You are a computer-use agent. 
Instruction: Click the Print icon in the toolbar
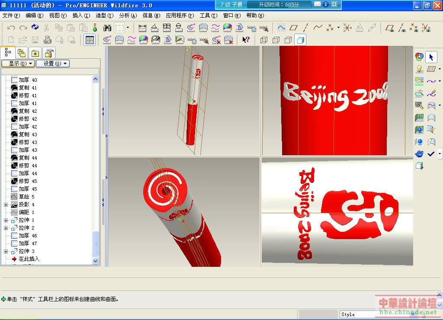[x=48, y=40]
